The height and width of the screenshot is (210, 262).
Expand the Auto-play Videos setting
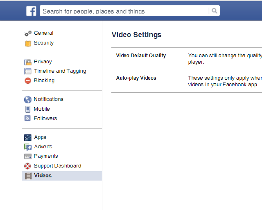point(136,78)
